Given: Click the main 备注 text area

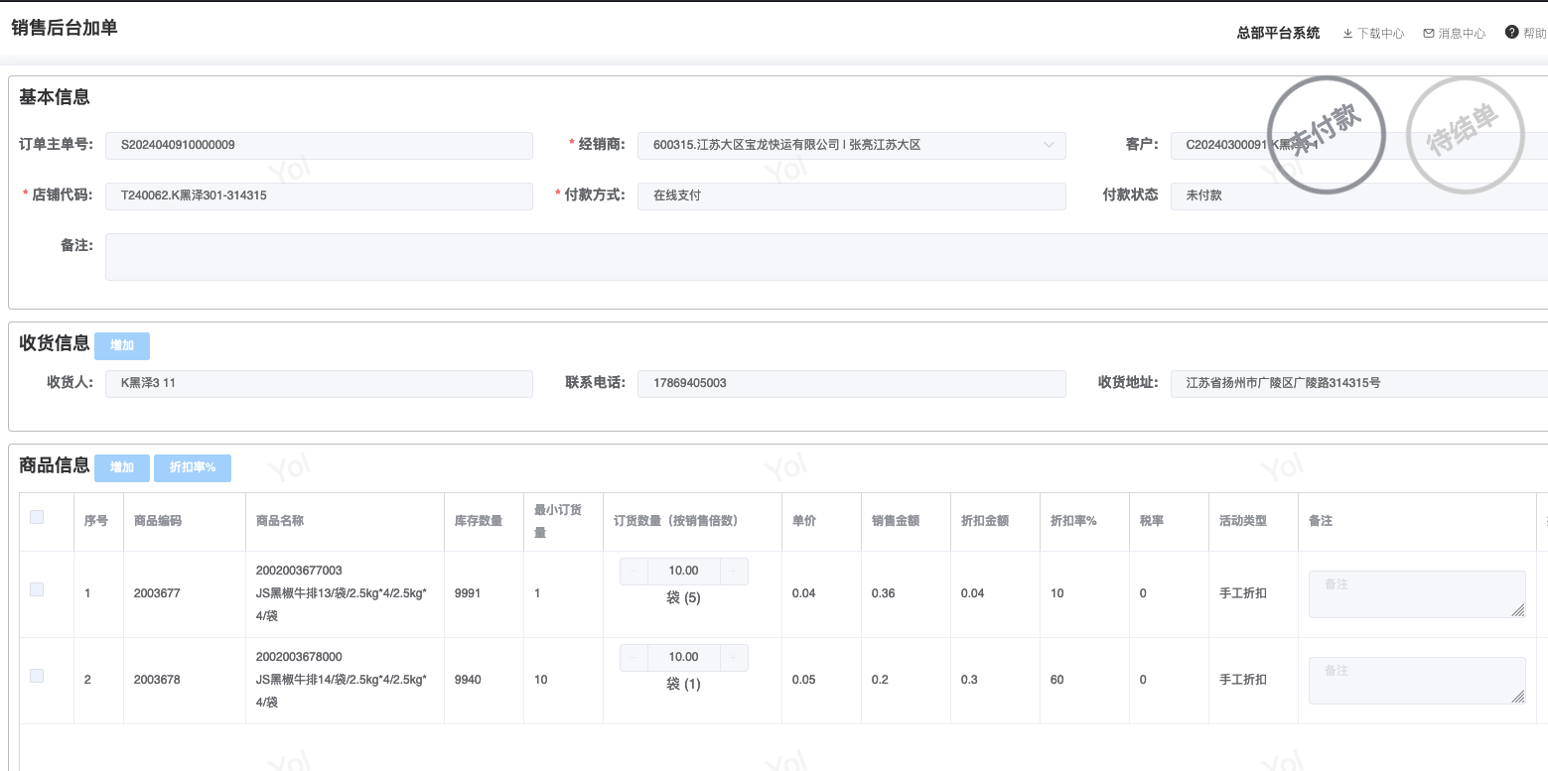Looking at the screenshot, I should click(824, 257).
